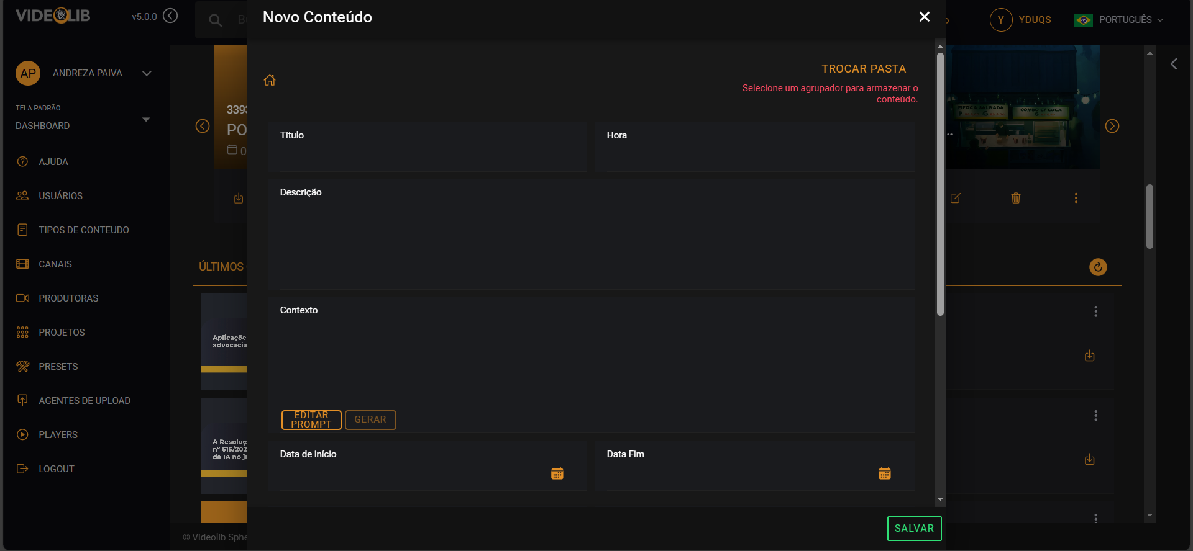Click the Usuários people icon

pos(22,195)
